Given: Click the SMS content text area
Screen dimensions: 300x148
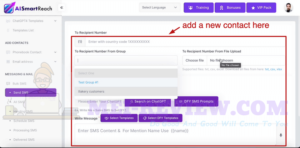Looking at the screenshot, I should click(x=175, y=135).
